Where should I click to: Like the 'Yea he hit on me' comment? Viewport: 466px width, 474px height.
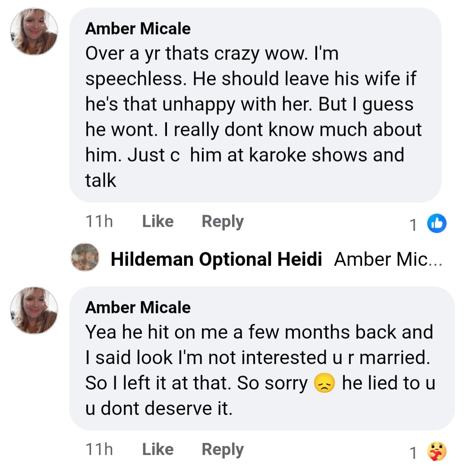(x=157, y=449)
